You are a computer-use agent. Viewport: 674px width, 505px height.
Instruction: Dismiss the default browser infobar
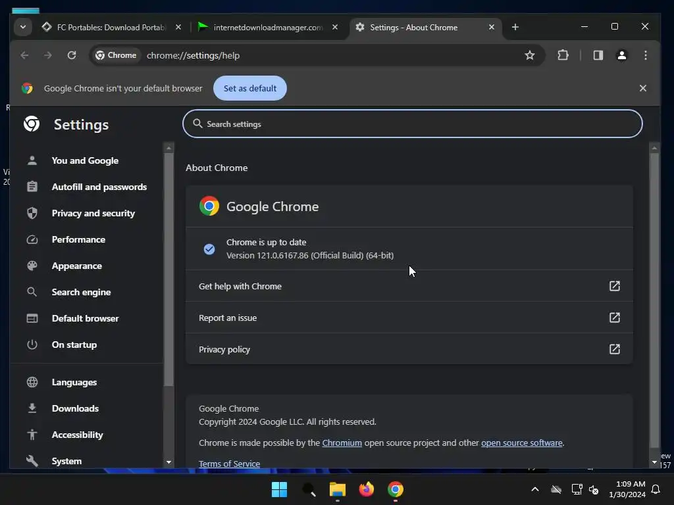[643, 88]
